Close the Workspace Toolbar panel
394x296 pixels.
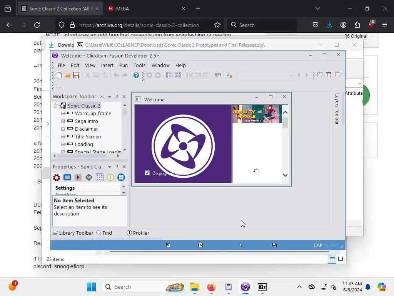point(124,96)
